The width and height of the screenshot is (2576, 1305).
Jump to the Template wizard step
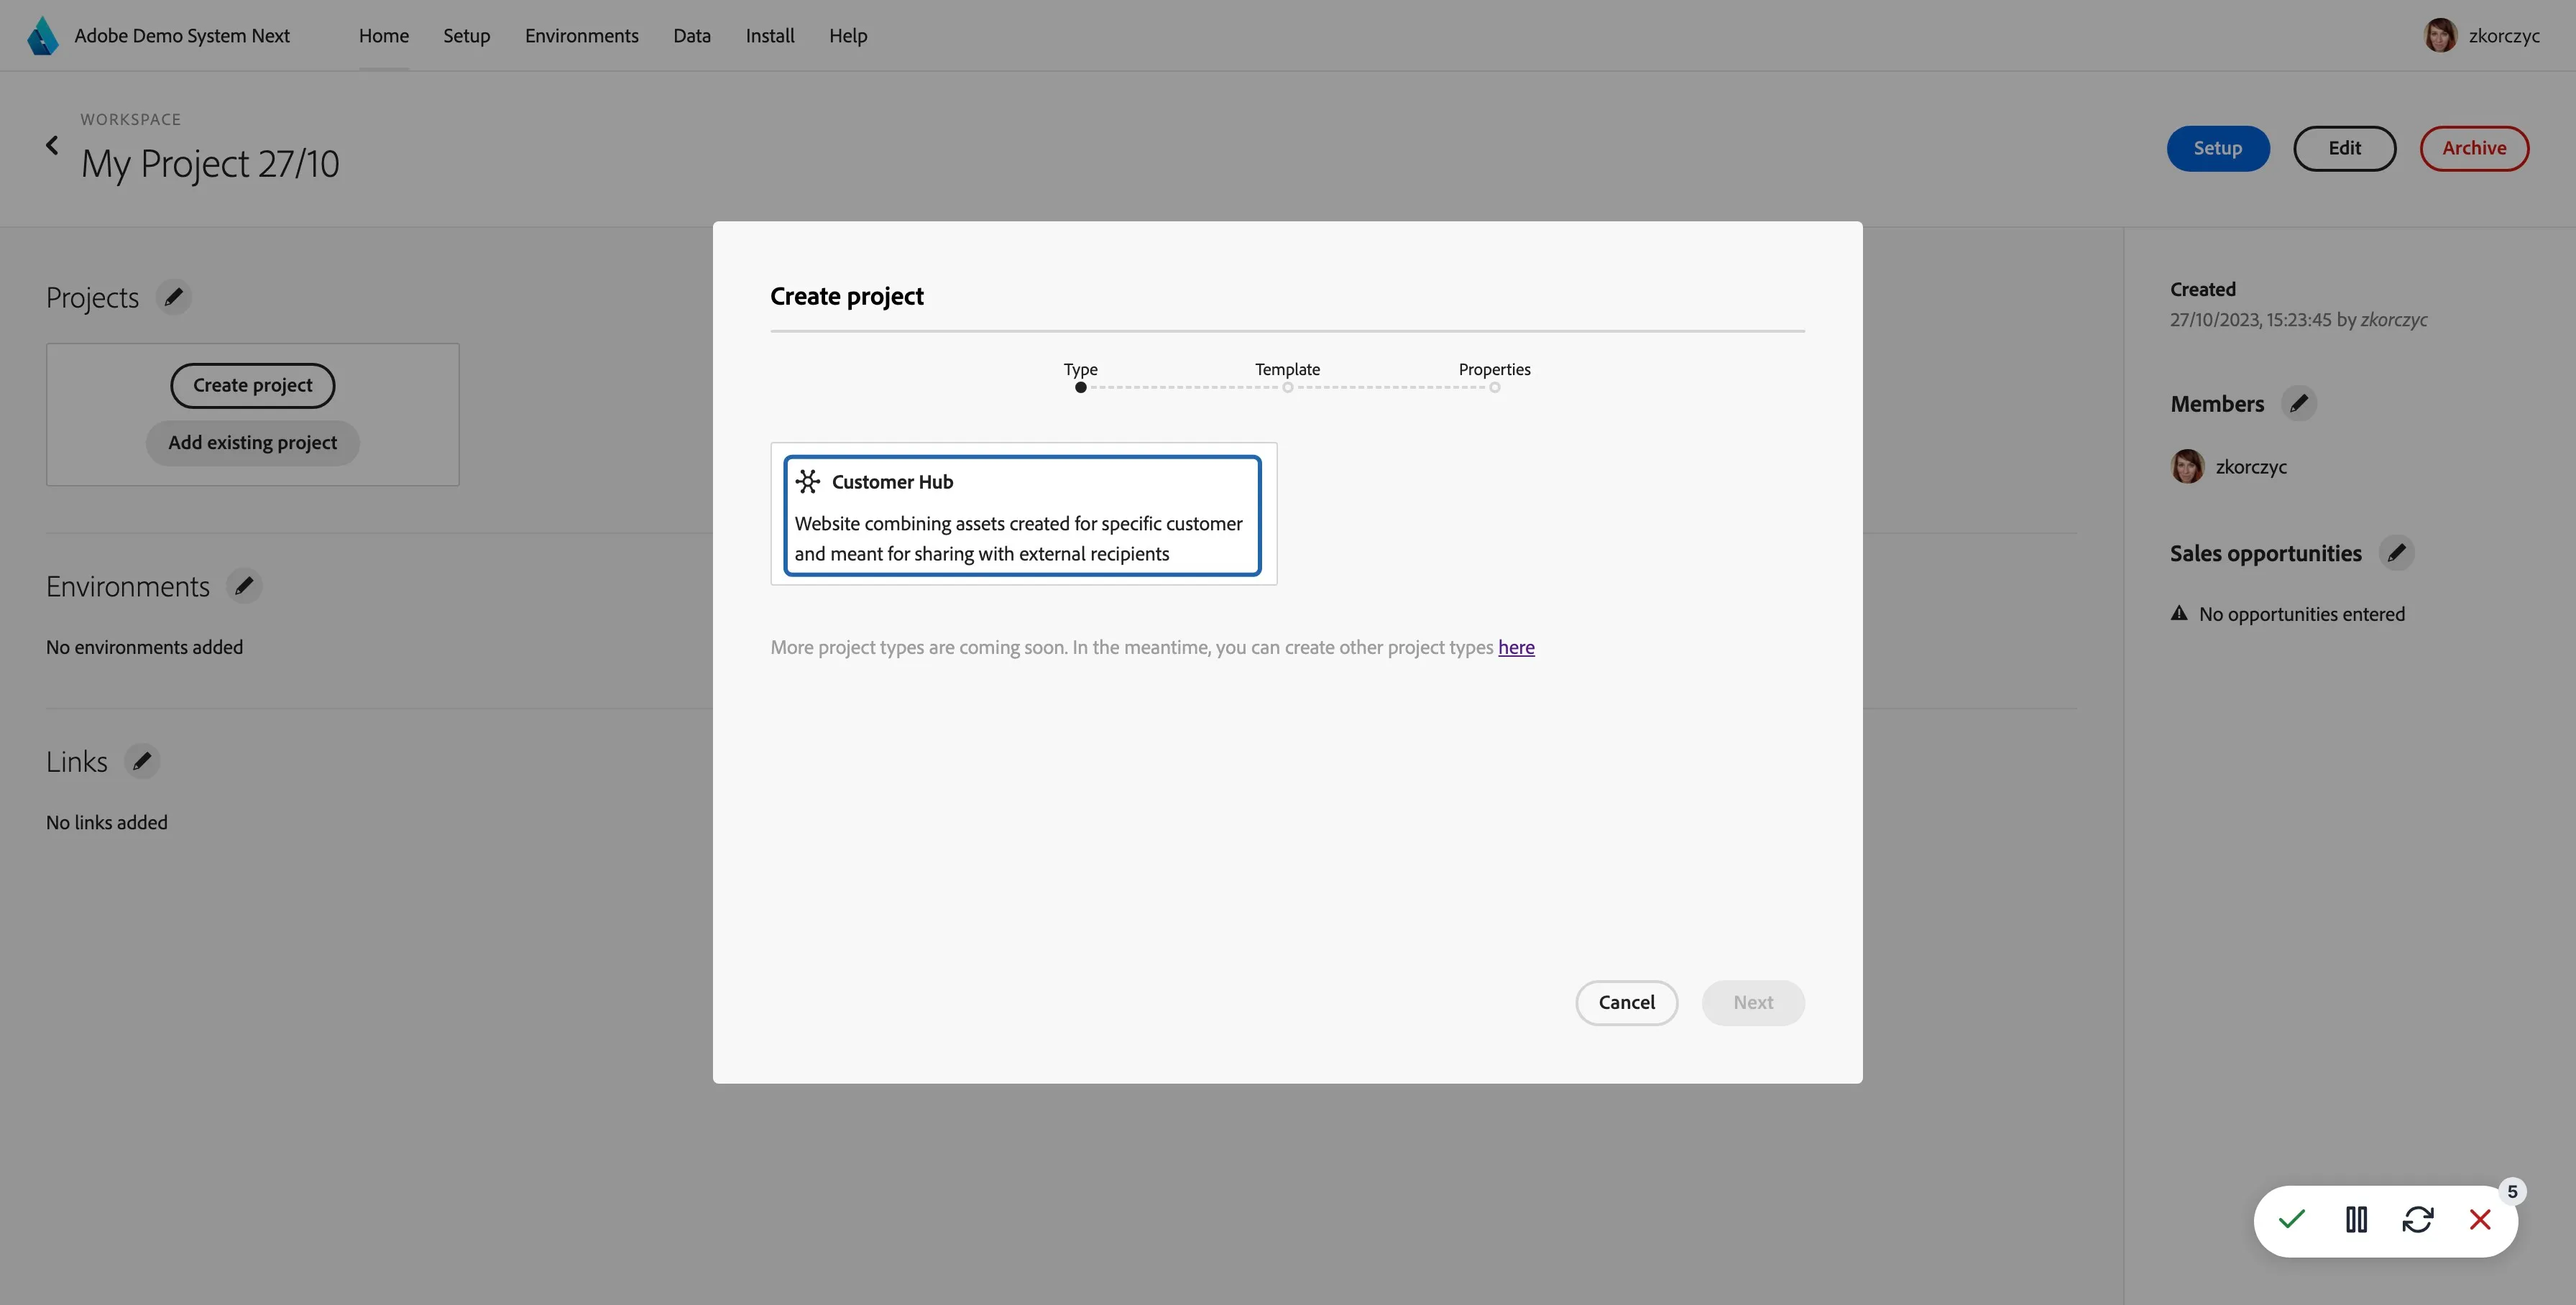[1287, 377]
